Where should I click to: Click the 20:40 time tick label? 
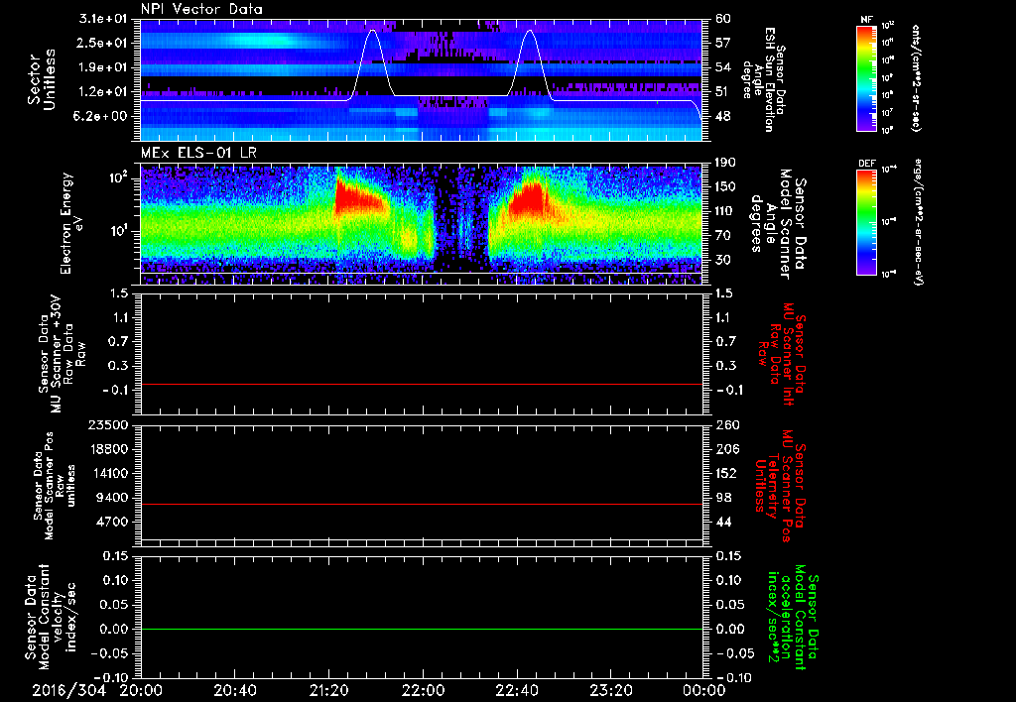(234, 690)
